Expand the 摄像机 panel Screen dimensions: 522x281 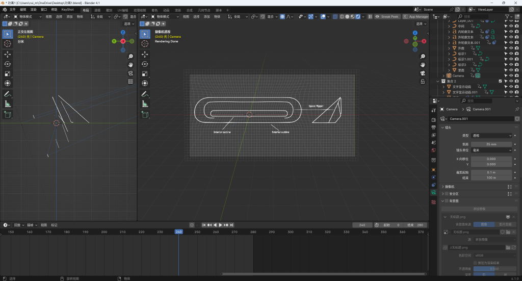443,187
